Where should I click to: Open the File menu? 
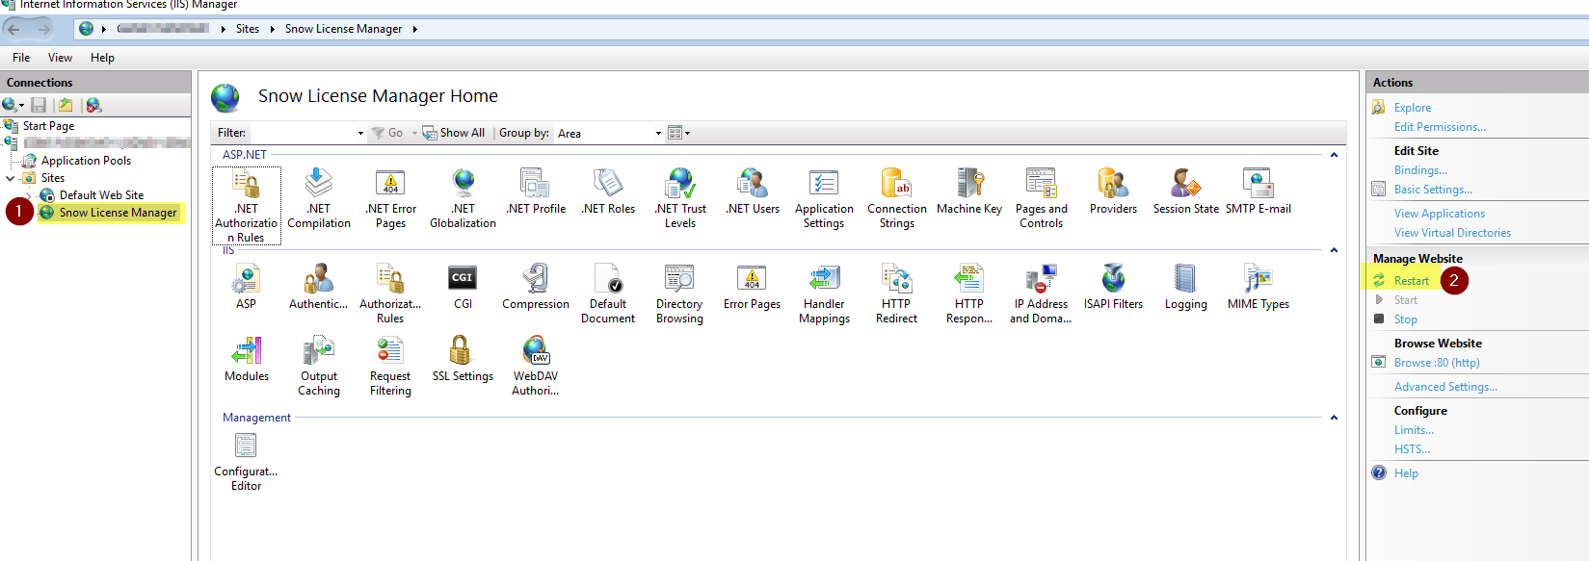coord(21,58)
